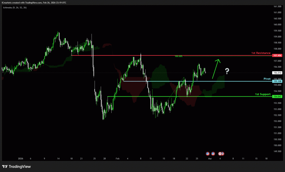Click the green 154.047 support price tag
Viewport: 285px width, 172px height.
(277, 97)
